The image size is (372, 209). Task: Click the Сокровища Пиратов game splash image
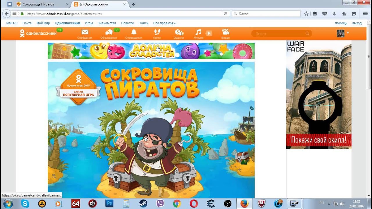coord(151,130)
